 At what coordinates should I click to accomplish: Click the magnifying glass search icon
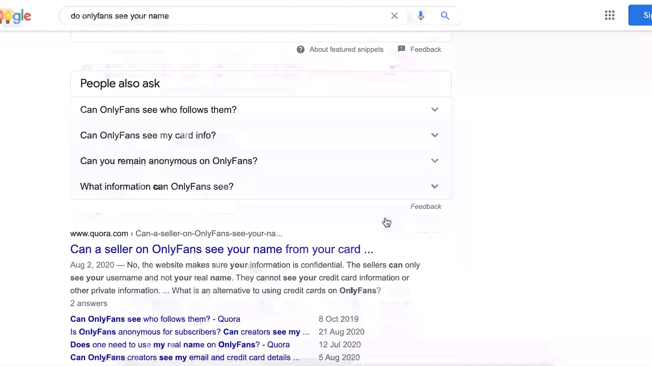pyautogui.click(x=445, y=16)
